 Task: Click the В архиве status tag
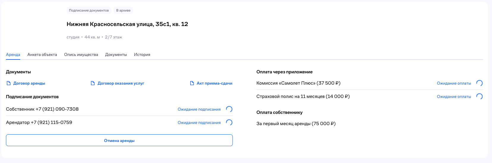click(123, 10)
